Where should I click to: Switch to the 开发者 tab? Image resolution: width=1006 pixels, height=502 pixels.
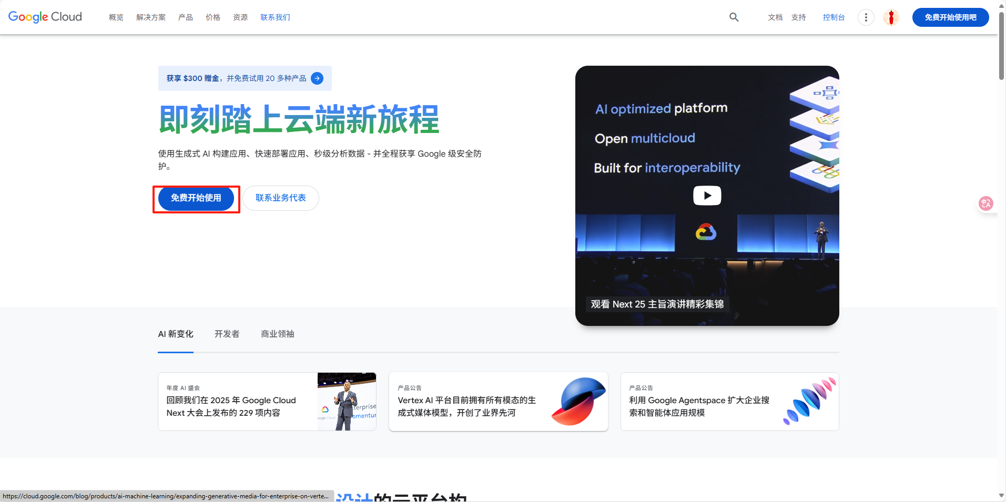coord(227,334)
